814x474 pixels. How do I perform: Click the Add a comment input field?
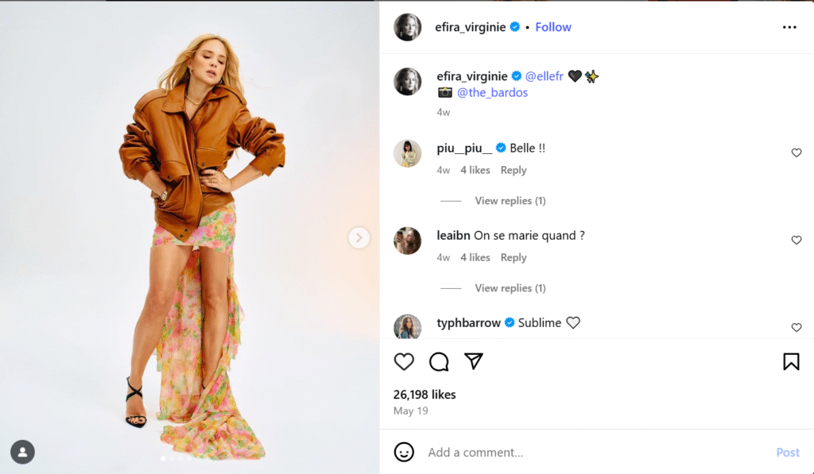(x=477, y=452)
